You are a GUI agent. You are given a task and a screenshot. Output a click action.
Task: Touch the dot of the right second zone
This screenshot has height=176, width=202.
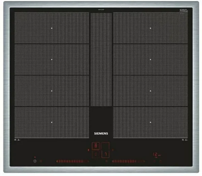tap(150, 59)
